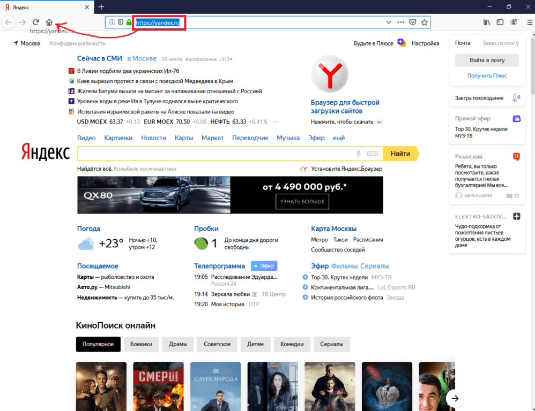Close the Яндекс tab

point(87,7)
